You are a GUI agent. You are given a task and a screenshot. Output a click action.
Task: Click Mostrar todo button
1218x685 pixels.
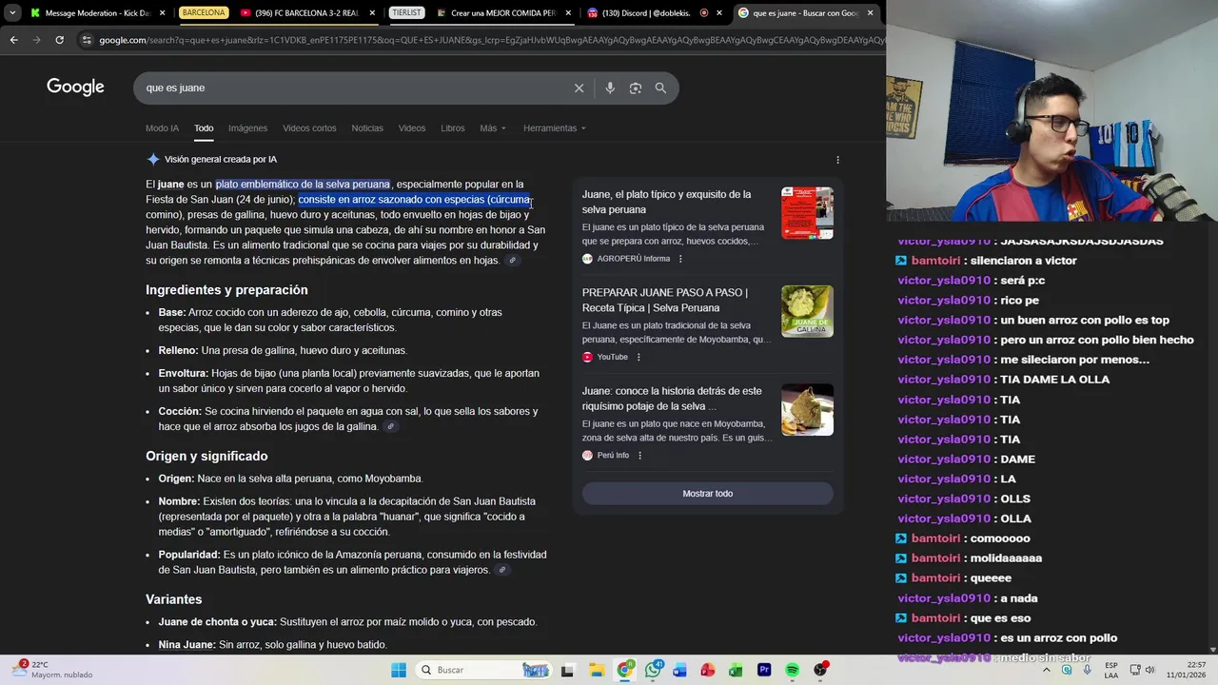pos(707,494)
